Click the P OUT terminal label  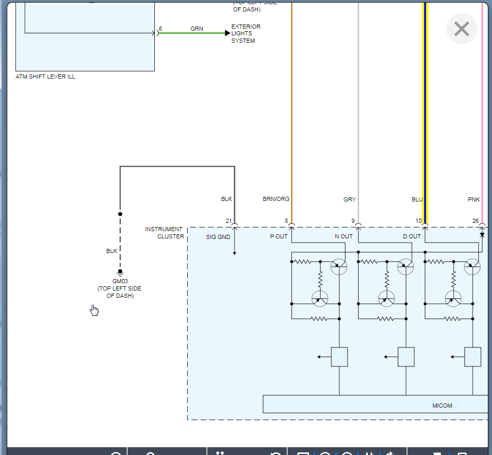pos(278,236)
